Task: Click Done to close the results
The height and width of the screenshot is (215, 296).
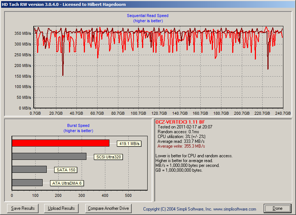Action: click(277, 208)
